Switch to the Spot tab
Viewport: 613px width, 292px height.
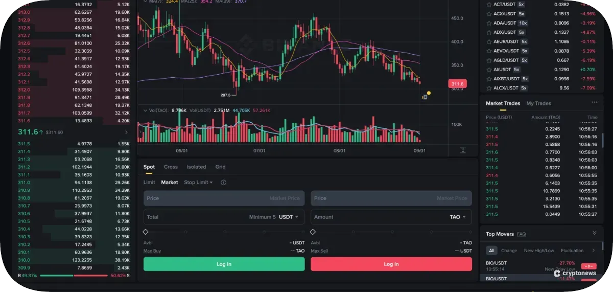click(x=149, y=167)
